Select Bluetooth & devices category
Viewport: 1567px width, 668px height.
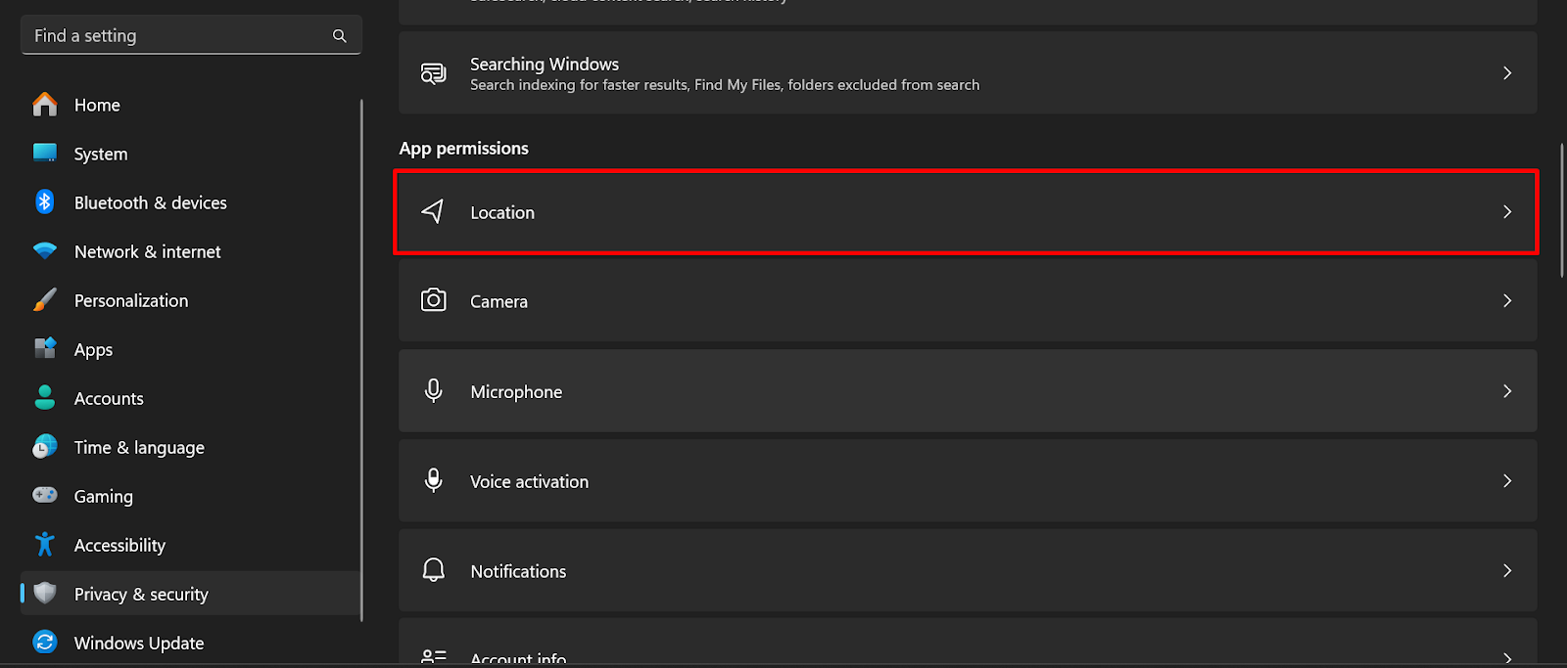click(191, 202)
